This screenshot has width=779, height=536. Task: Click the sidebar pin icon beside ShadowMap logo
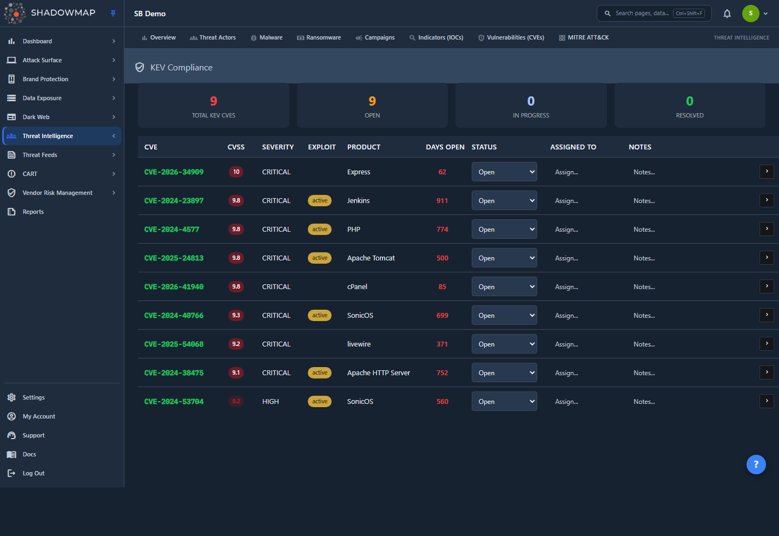pos(113,14)
